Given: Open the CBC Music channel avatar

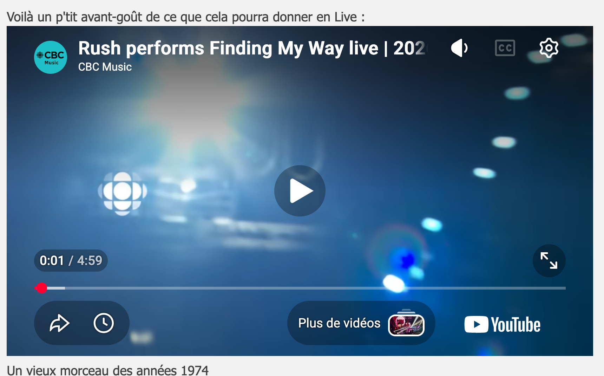Looking at the screenshot, I should (x=51, y=57).
